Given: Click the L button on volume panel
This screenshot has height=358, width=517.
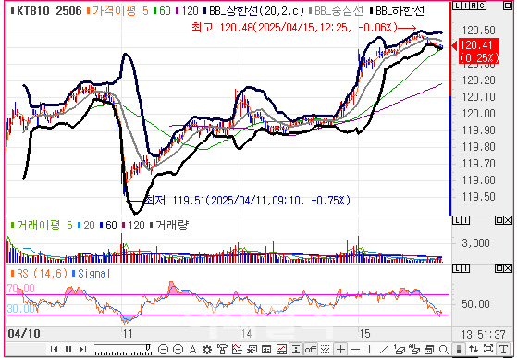Looking at the screenshot, I should pos(458,220).
